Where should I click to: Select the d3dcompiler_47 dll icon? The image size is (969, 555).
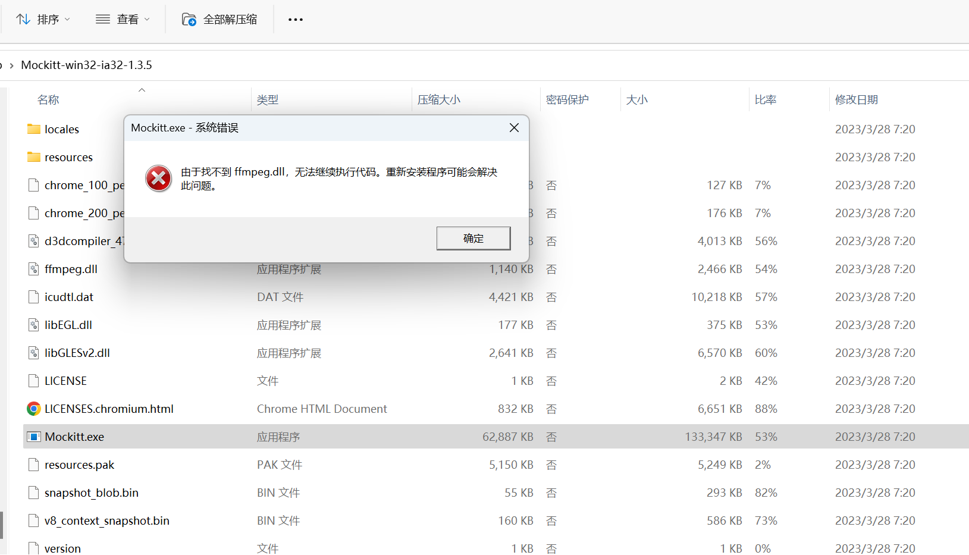(34, 241)
